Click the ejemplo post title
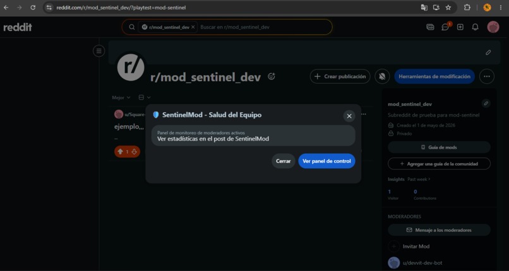The height and width of the screenshot is (271, 509). coord(129,127)
